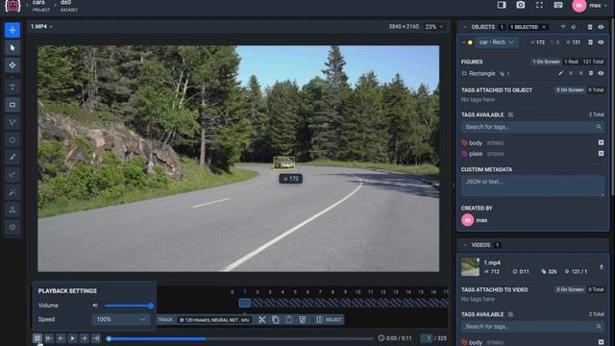Open the car • Rect class dropdown
This screenshot has width=615, height=346.
496,42
